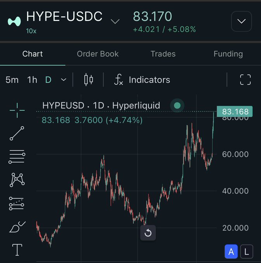This screenshot has height=263, width=261.
Task: Expand the HYPE-USDC pair selector chevron
Action: tap(115, 21)
